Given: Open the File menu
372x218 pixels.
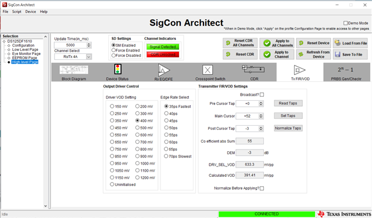Looking at the screenshot, I should tap(5, 12).
